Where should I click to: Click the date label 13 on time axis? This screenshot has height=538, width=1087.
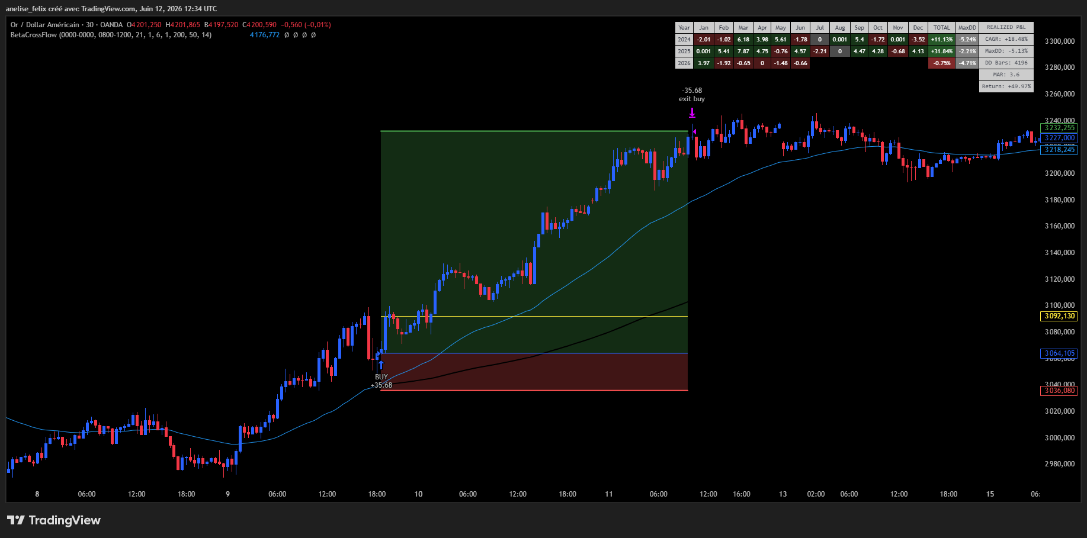click(x=783, y=494)
